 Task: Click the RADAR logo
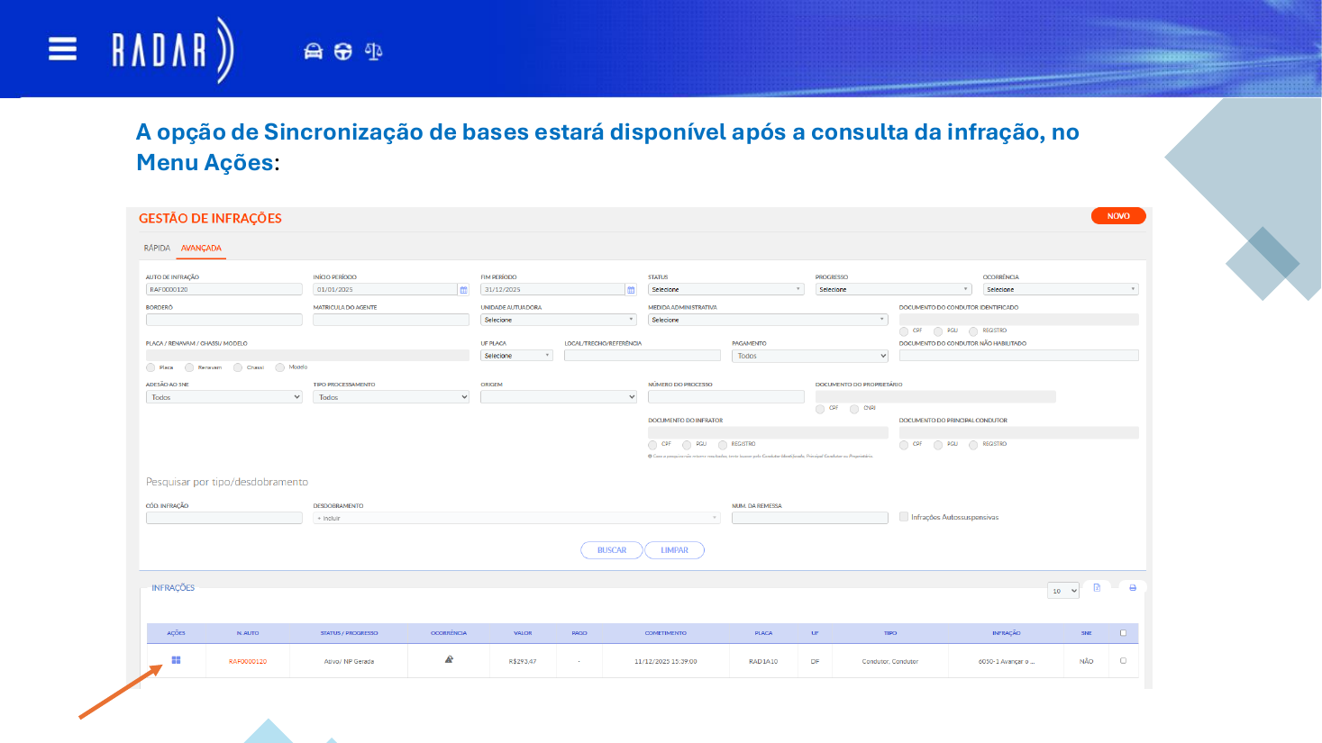pos(172,50)
